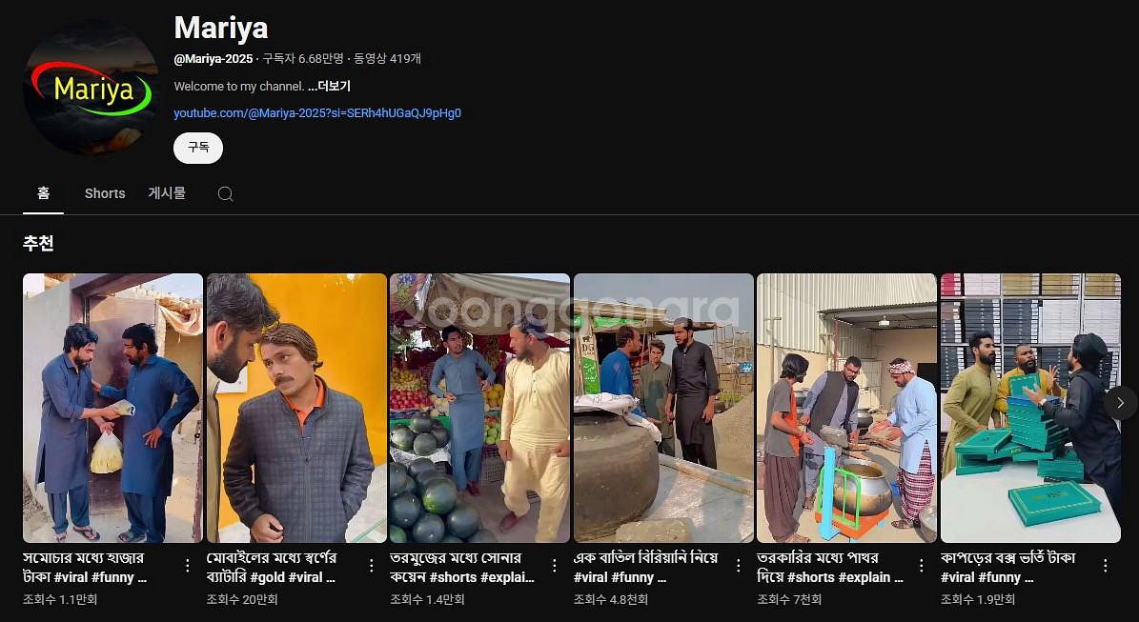Viewport: 1139px width, 622px height.
Task: Open the video titled সমোচার মধ্যে হাজার টাকা
Action: [85, 568]
